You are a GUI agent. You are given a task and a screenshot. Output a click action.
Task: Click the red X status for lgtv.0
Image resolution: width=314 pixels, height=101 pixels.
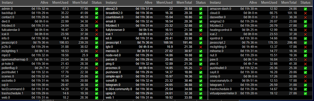point(201,47)
